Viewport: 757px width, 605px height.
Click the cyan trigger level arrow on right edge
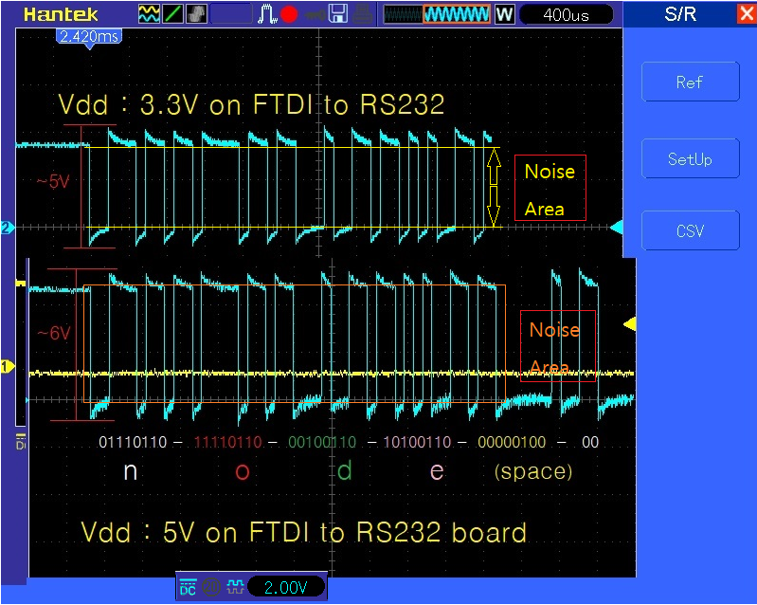[x=617, y=228]
